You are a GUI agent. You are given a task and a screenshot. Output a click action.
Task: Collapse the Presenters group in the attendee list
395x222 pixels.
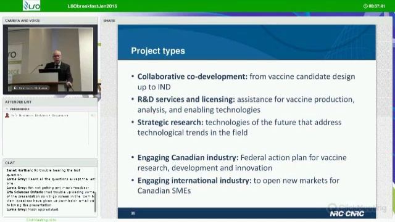point(7,109)
